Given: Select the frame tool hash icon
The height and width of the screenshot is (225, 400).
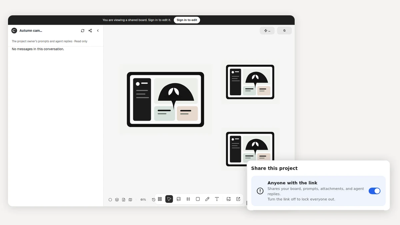Looking at the screenshot, I should [188, 199].
